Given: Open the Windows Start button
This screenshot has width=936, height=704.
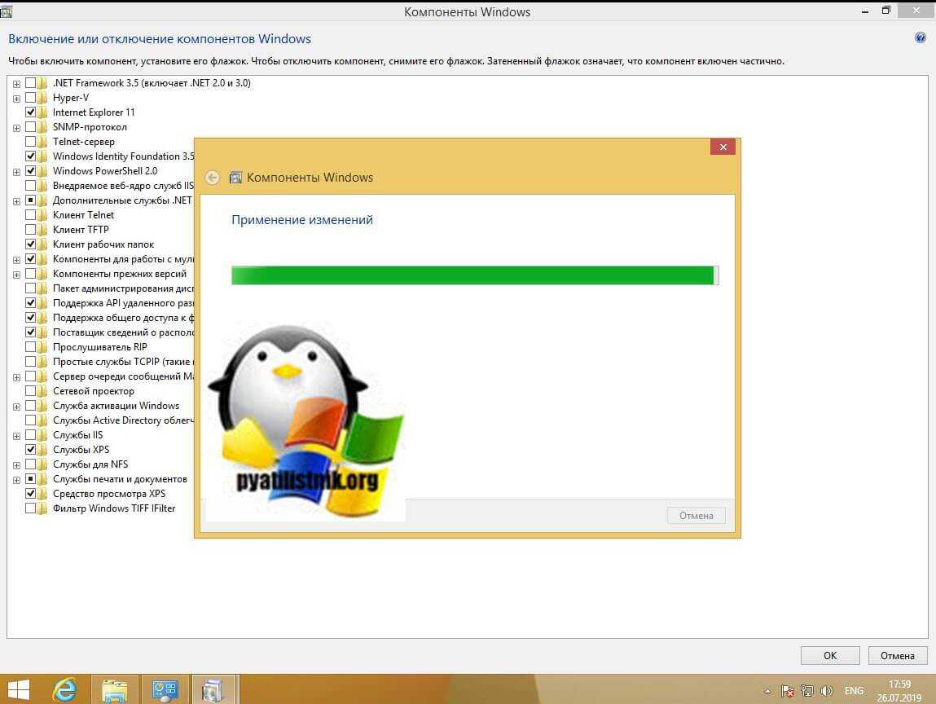Looking at the screenshot, I should pos(18,689).
